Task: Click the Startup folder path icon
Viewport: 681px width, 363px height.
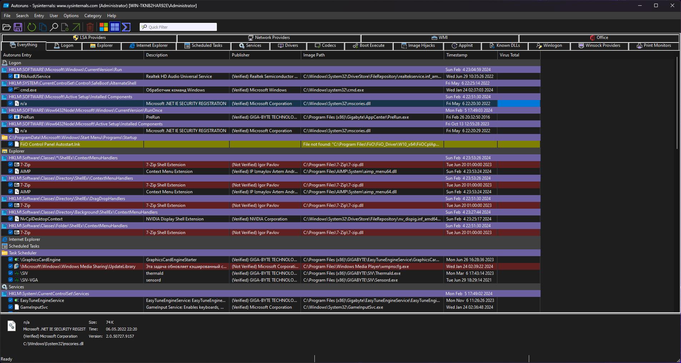Action: pos(5,138)
